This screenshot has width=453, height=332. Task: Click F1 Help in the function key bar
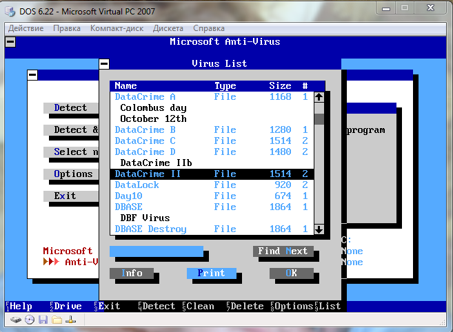(19, 307)
